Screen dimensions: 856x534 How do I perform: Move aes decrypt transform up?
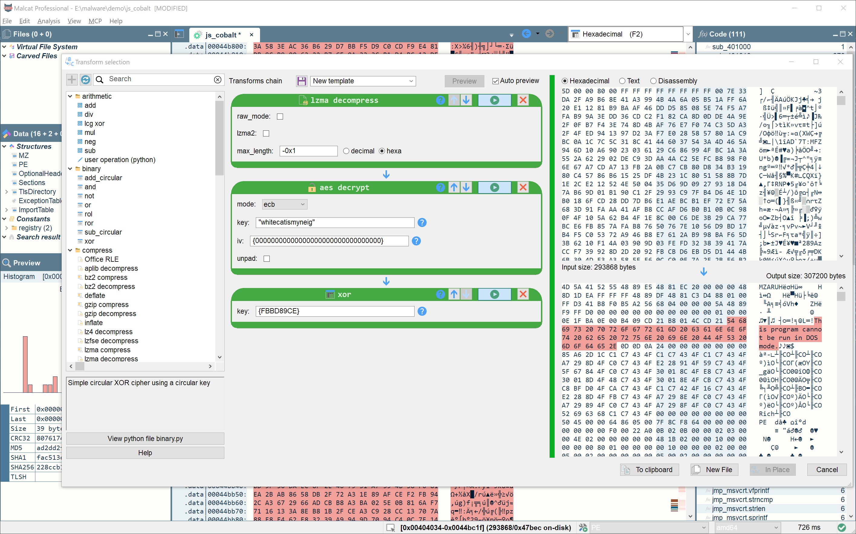coord(454,187)
